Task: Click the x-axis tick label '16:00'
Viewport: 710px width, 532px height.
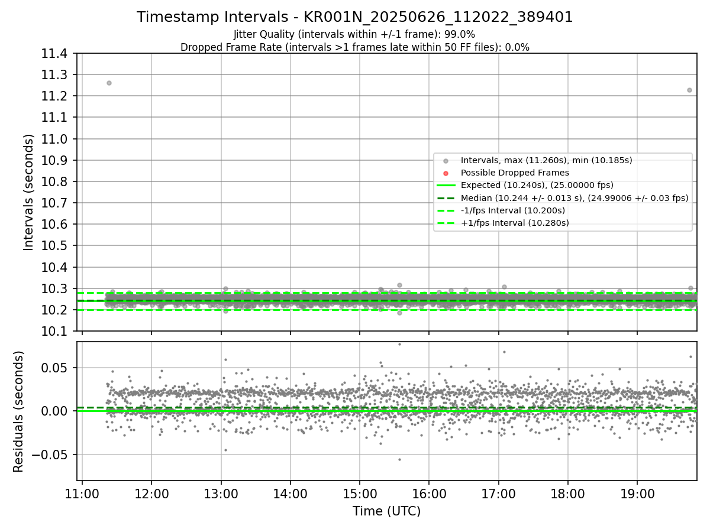Action: [x=429, y=494]
